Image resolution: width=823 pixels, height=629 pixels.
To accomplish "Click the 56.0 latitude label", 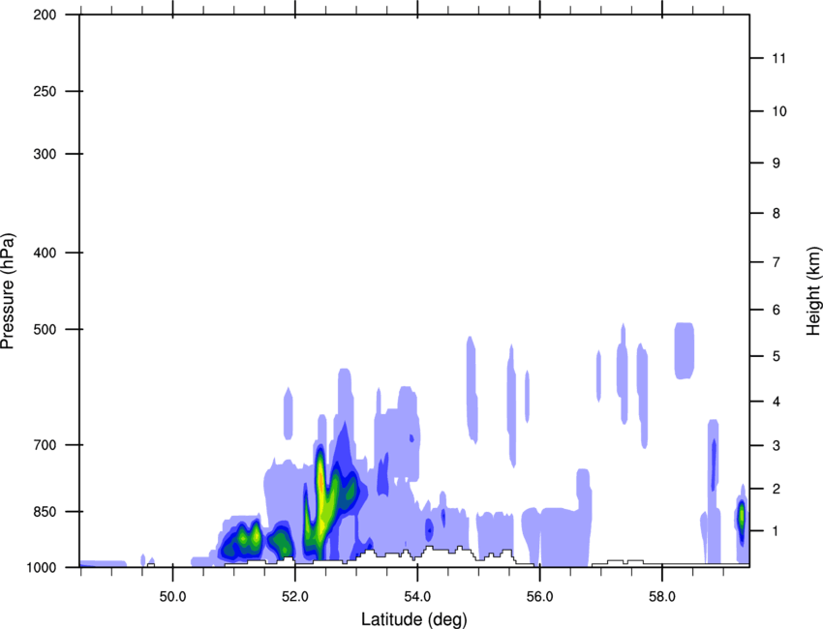I will pos(540,597).
